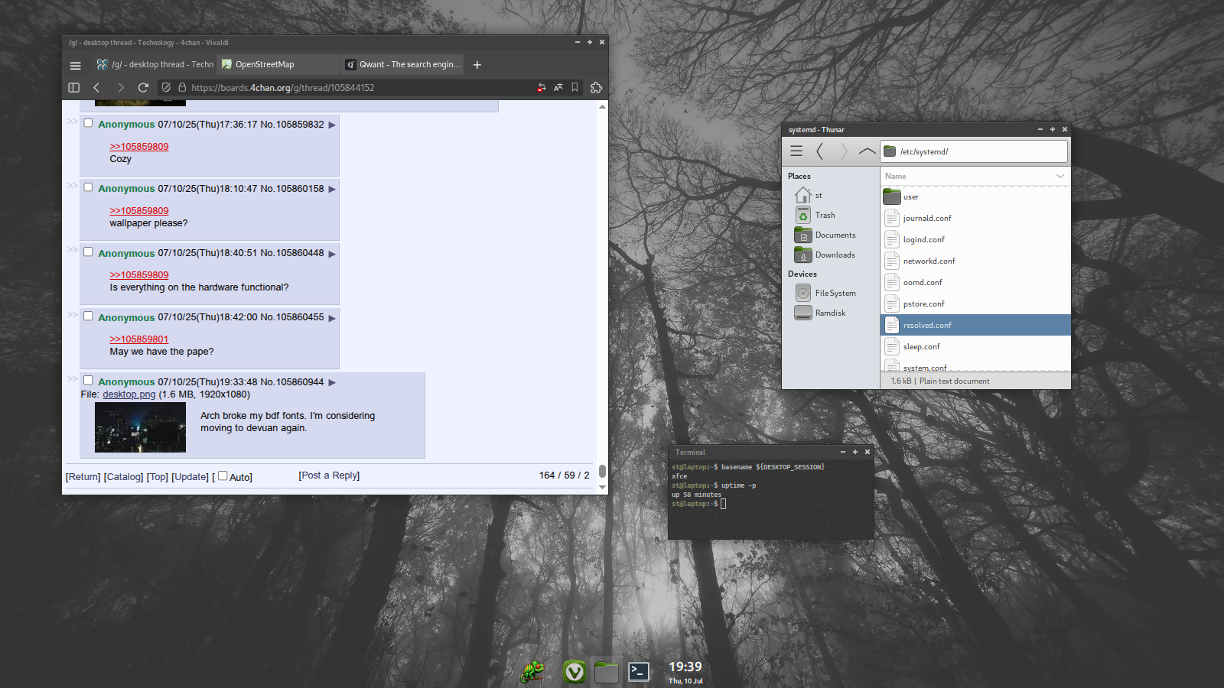Click the Thunar path bar /etc/systemd/

pos(974,151)
